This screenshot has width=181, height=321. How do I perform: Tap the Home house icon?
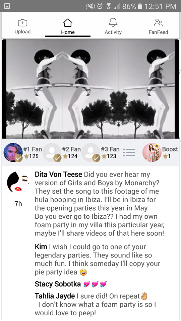pos(68,23)
